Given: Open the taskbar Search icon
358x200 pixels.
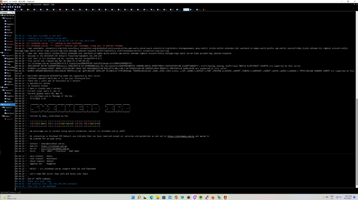Looking at the screenshot, I should coord(139,197).
